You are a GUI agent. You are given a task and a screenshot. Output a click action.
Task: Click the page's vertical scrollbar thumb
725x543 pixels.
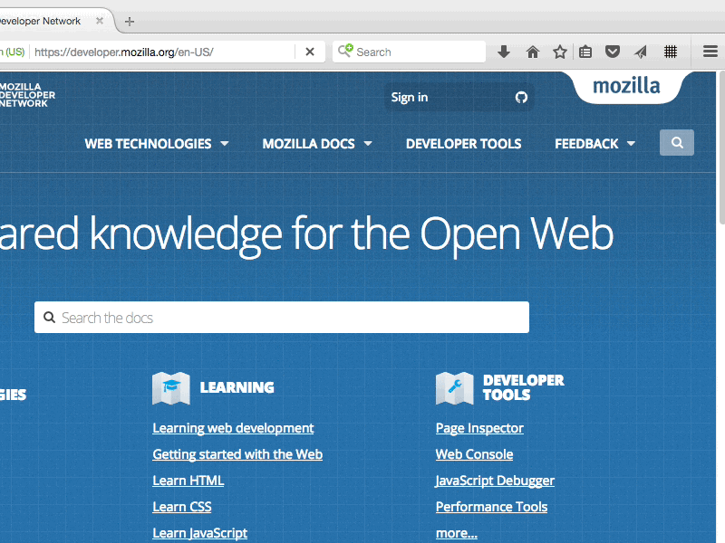point(720,148)
